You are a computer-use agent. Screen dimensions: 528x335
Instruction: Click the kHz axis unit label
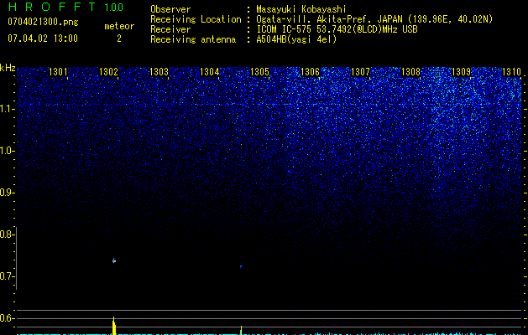pos(8,68)
